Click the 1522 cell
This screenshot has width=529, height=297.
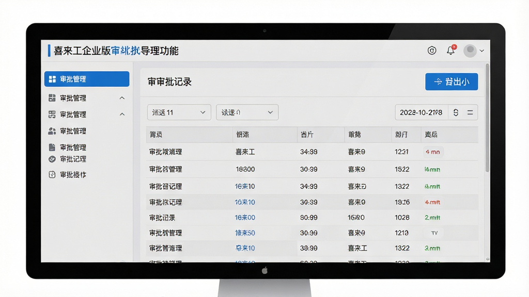(x=402, y=169)
